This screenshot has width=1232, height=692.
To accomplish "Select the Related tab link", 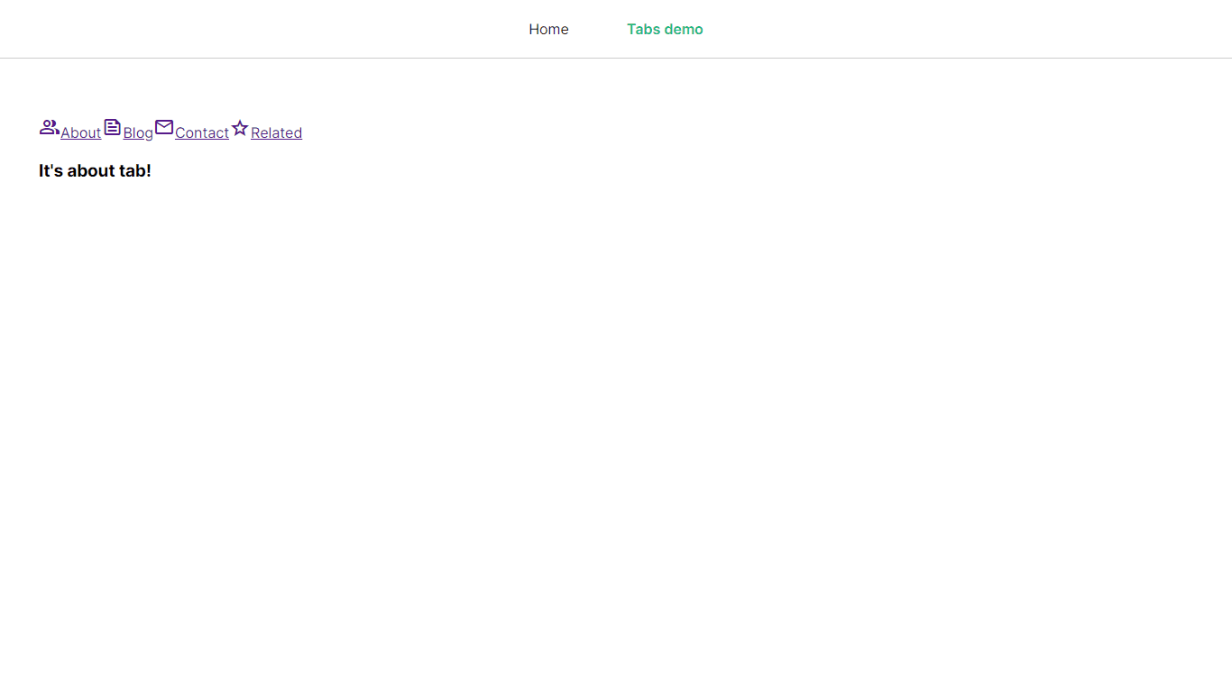I will (276, 132).
